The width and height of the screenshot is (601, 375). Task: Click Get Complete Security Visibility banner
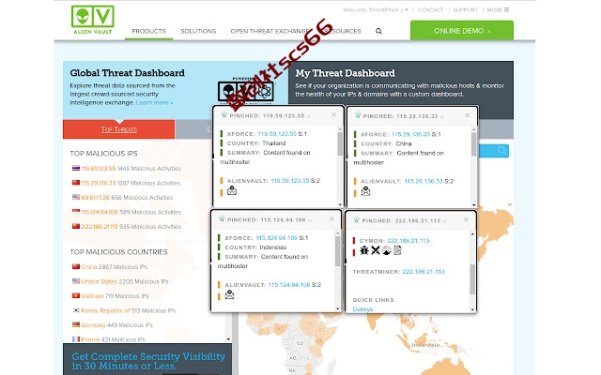[147, 359]
